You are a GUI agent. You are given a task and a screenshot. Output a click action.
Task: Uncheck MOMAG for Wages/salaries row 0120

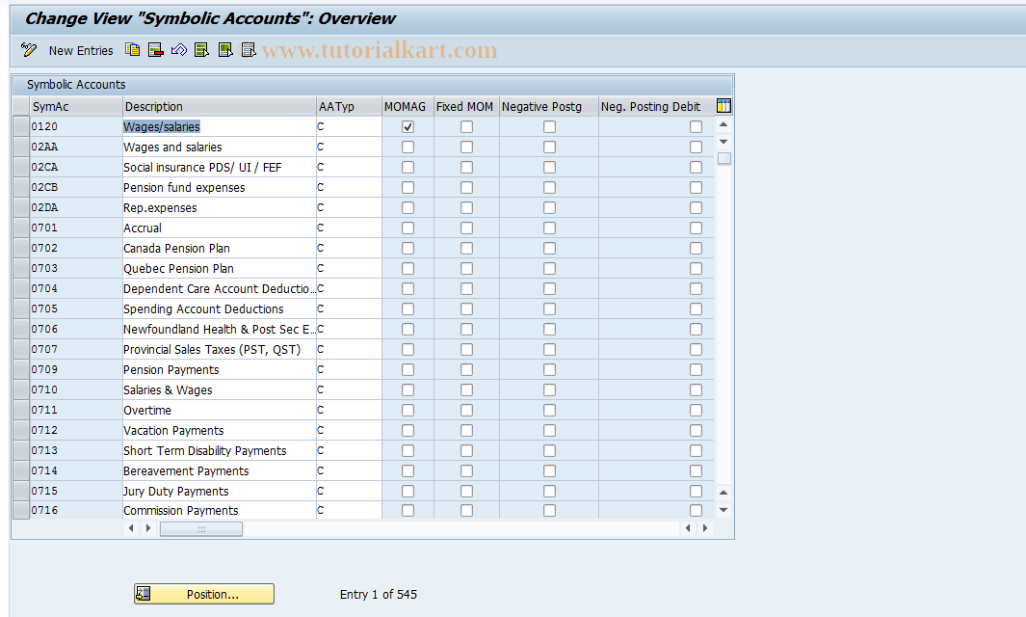408,127
